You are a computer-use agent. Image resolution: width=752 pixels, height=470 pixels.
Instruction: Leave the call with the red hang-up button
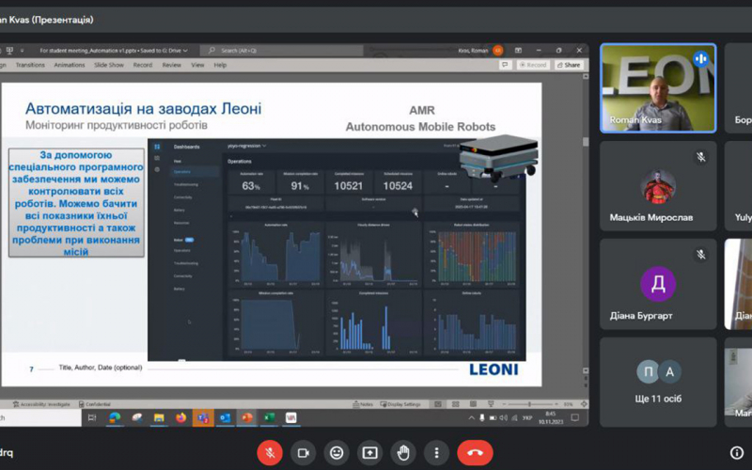click(475, 453)
